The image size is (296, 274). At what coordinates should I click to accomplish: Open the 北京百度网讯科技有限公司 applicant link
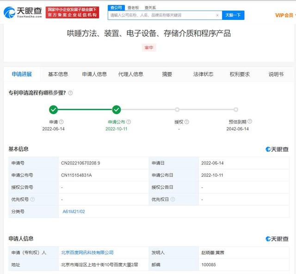click(x=87, y=253)
